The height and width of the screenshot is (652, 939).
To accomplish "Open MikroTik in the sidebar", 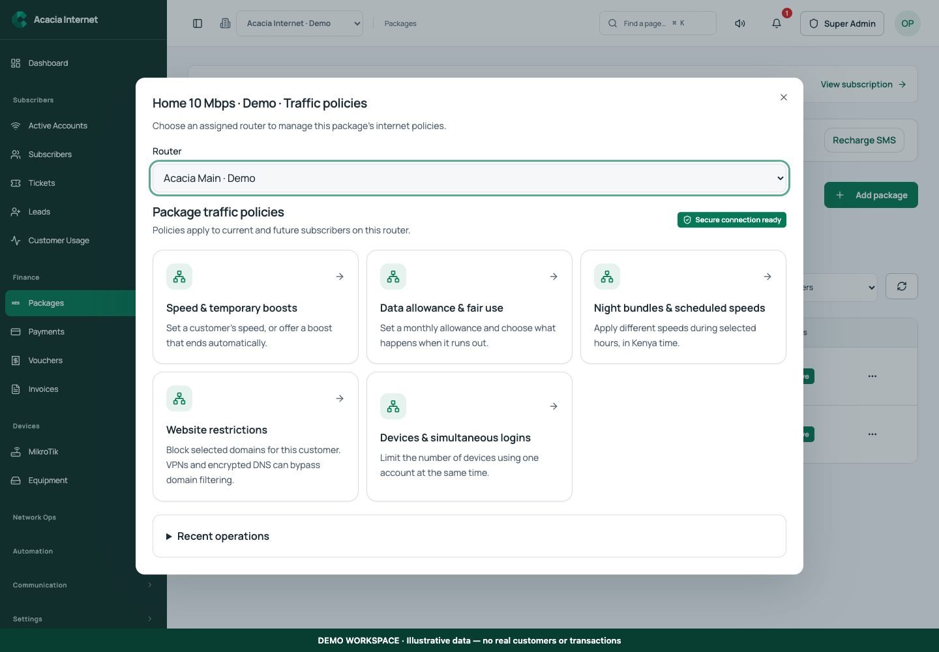I will (x=83, y=452).
